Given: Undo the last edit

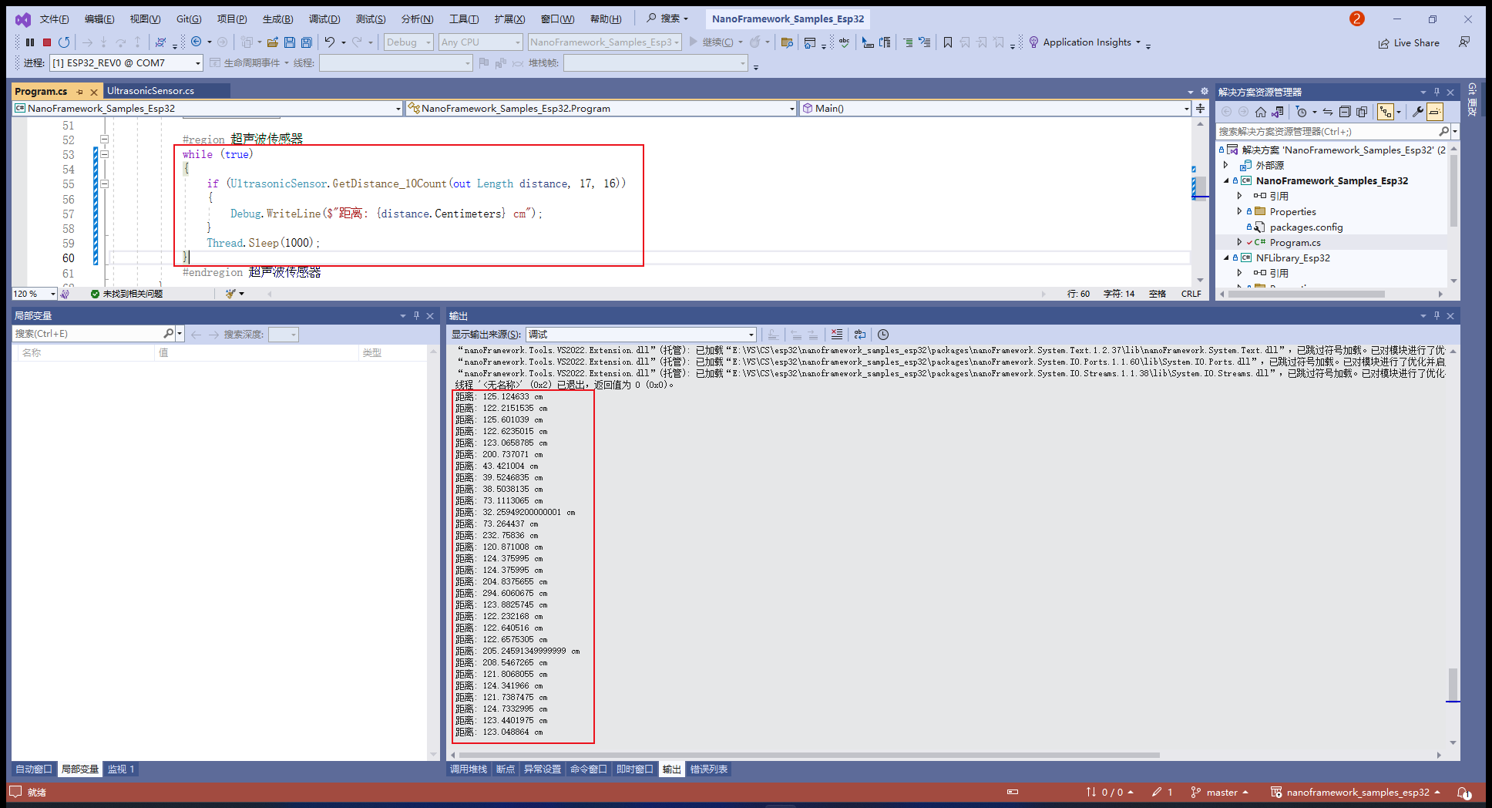Looking at the screenshot, I should click(x=330, y=42).
